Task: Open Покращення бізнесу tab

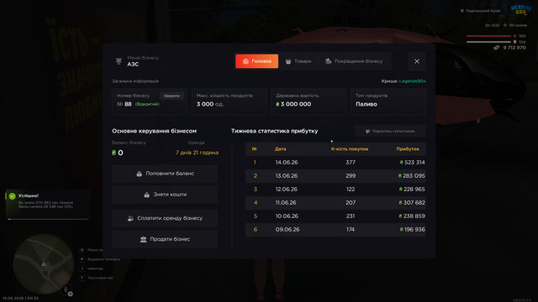Action: (x=354, y=61)
